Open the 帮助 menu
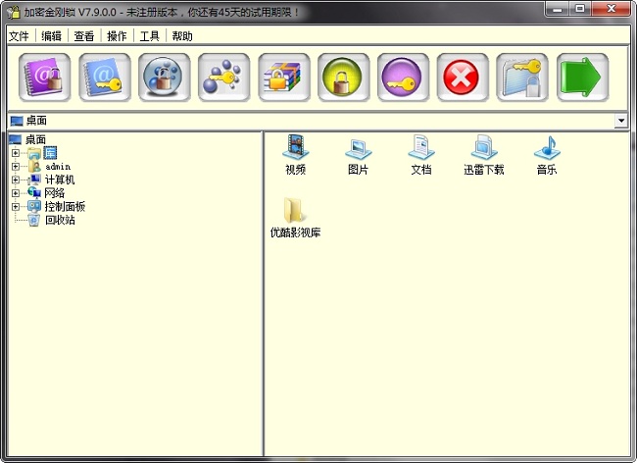This screenshot has height=463, width=637. pyautogui.click(x=182, y=36)
